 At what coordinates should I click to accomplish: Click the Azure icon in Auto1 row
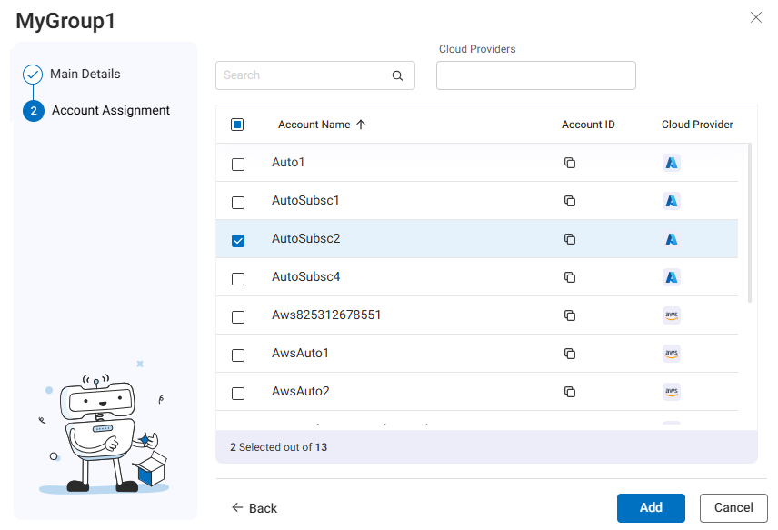672,164
